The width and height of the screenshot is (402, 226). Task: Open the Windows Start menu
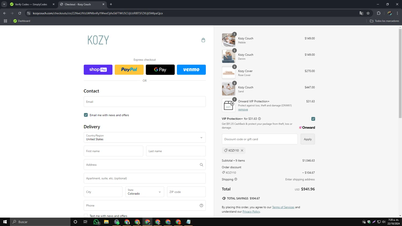(x=5, y=222)
